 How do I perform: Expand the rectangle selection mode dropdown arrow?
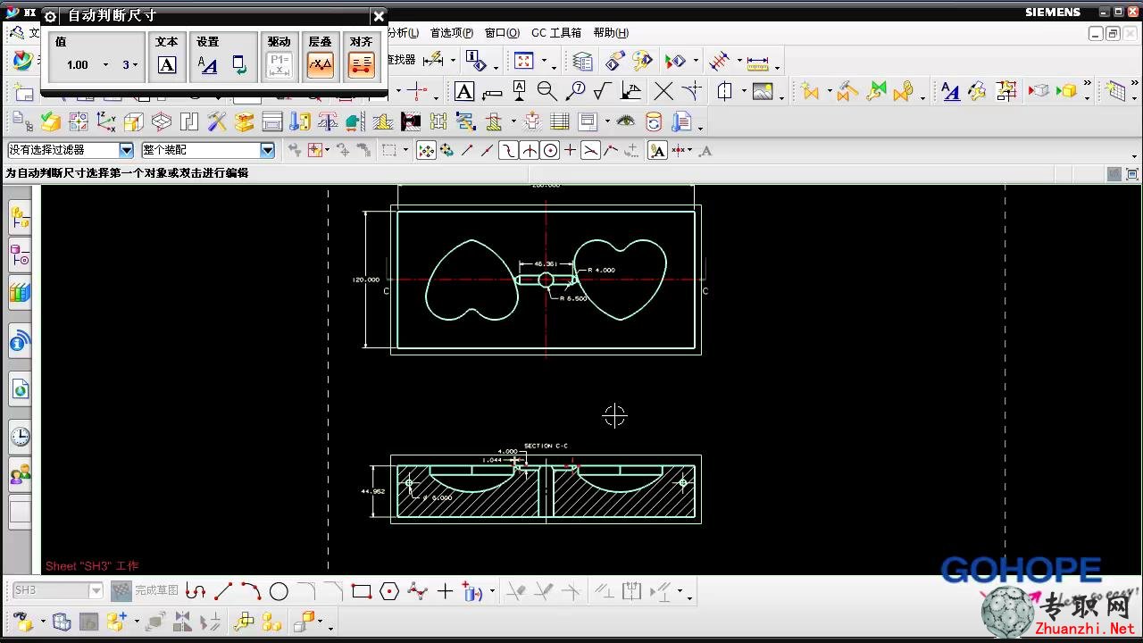tap(405, 151)
